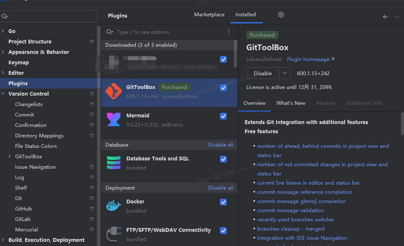Image resolution: width=404 pixels, height=246 pixels.
Task: Click the Database Tools and SQL icon
Action: tap(114, 162)
